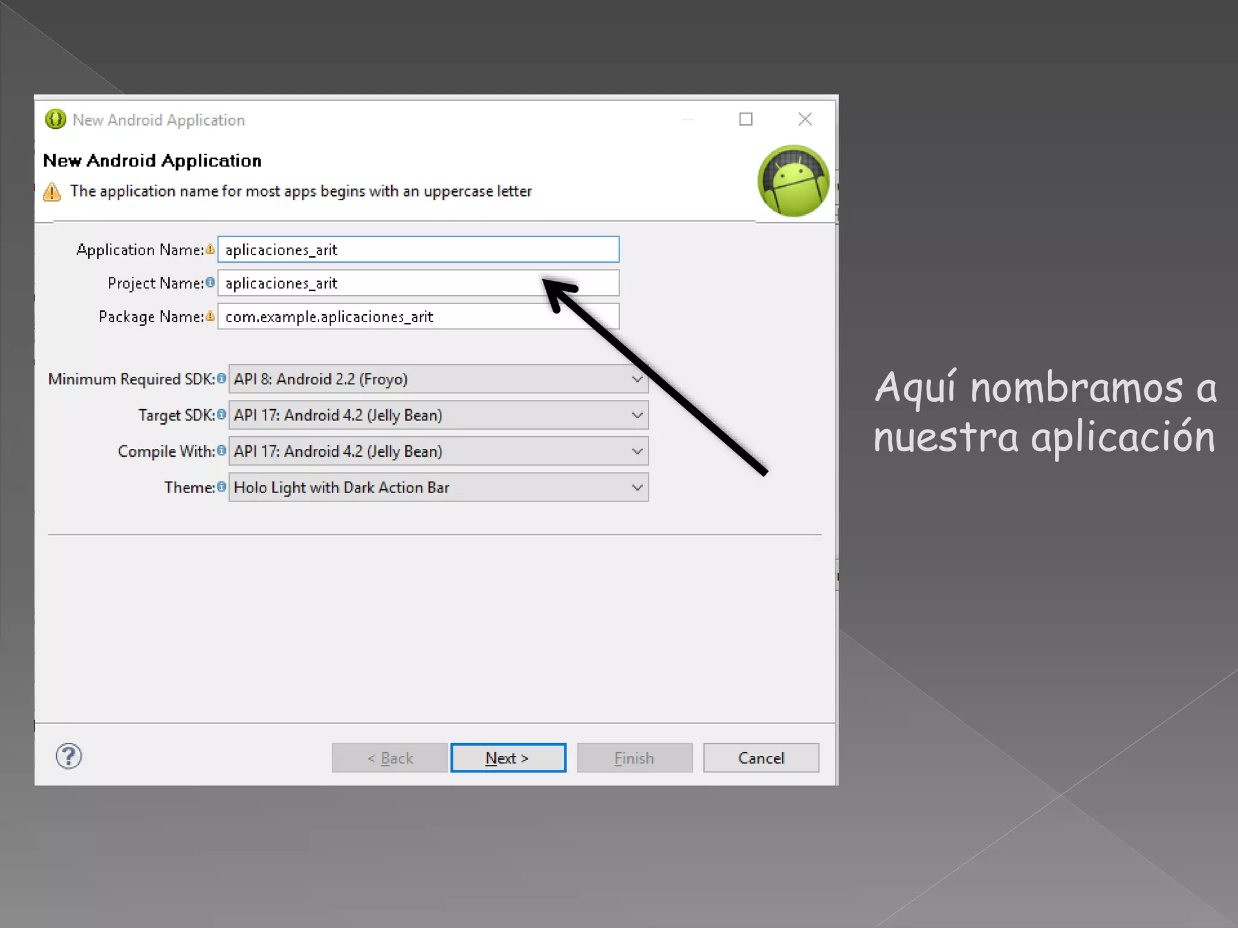The height and width of the screenshot is (928, 1238).
Task: Focus the Application Name text field
Action: point(418,250)
